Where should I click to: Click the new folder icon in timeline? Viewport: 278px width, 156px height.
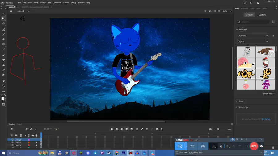pos(16,135)
